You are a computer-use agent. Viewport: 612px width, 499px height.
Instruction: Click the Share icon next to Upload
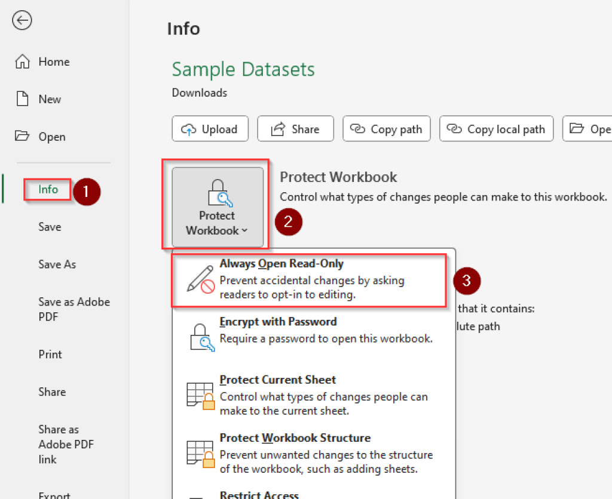tap(279, 128)
